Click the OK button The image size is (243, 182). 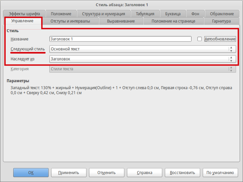[x=31, y=173]
